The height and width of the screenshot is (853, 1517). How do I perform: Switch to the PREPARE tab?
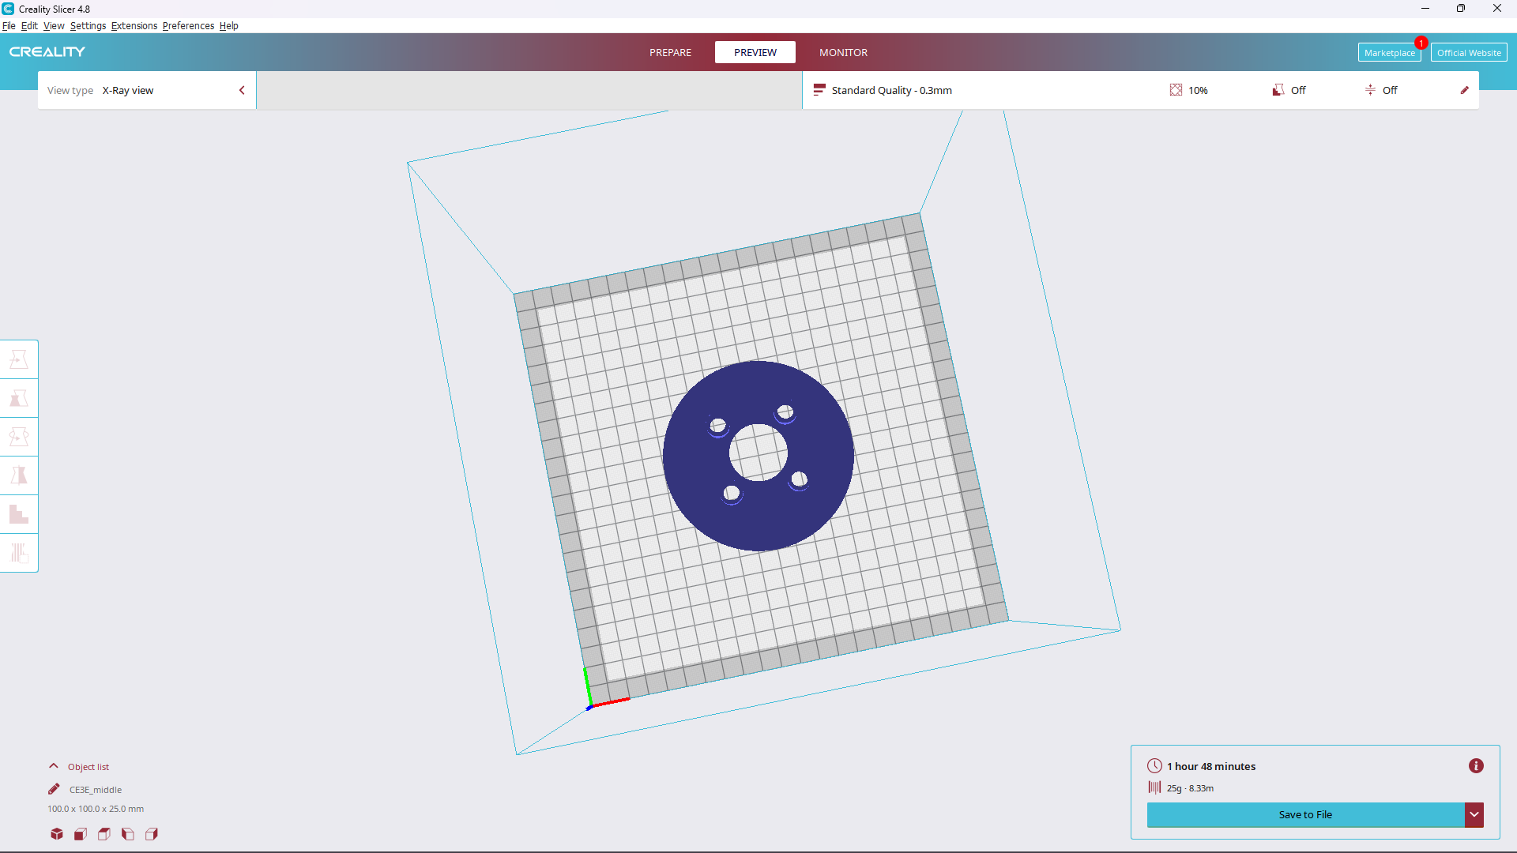click(670, 52)
